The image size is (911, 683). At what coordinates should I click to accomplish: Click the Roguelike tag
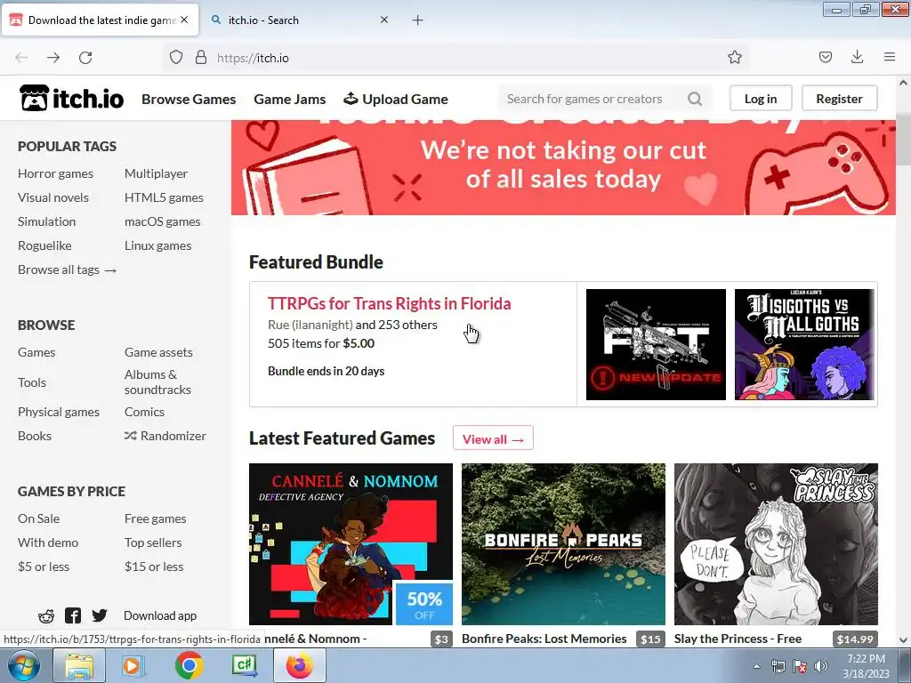coord(44,245)
